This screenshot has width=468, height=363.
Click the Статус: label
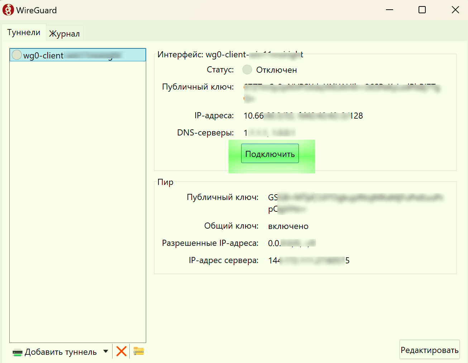220,70
